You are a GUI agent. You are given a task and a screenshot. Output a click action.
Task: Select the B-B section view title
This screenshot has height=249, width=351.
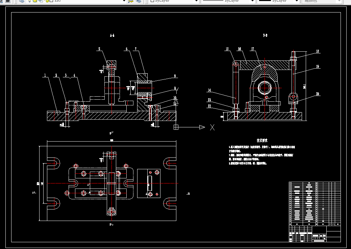pos(265,35)
